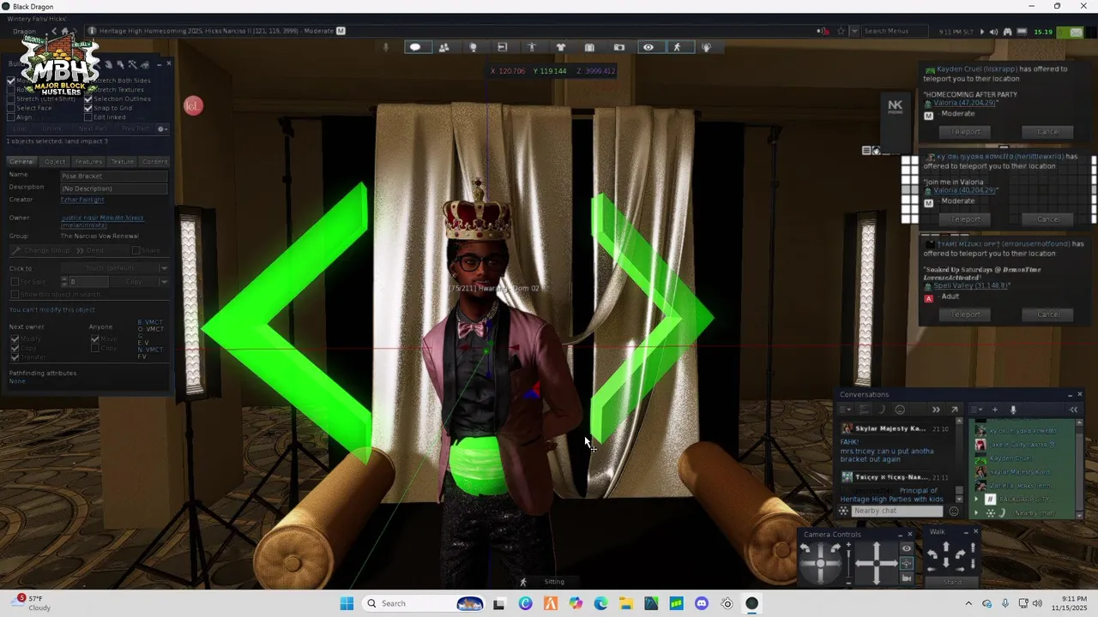The height and width of the screenshot is (617, 1098).
Task: Select the General tab
Action: (21, 162)
